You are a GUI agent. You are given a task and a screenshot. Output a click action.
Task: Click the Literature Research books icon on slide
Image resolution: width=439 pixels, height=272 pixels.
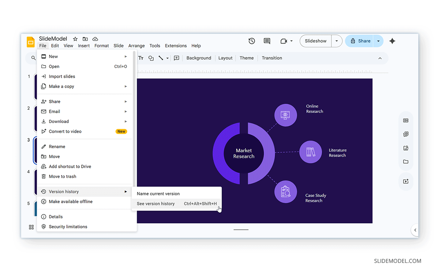311,152
